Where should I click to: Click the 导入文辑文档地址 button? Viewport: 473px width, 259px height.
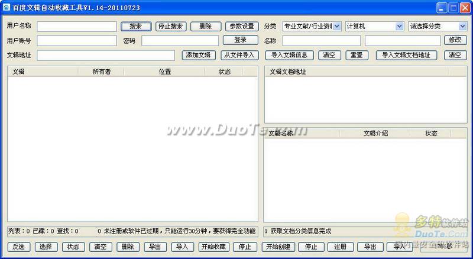tap(406, 55)
